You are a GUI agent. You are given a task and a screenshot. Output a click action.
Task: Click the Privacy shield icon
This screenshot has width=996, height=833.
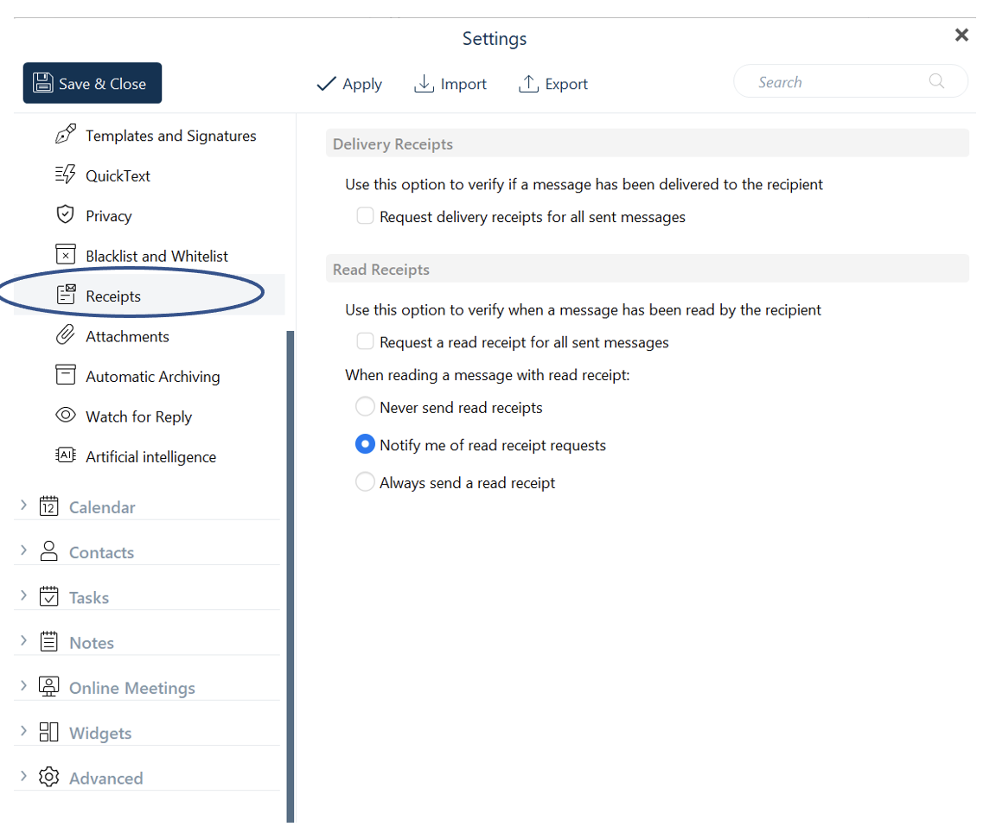[x=66, y=214]
